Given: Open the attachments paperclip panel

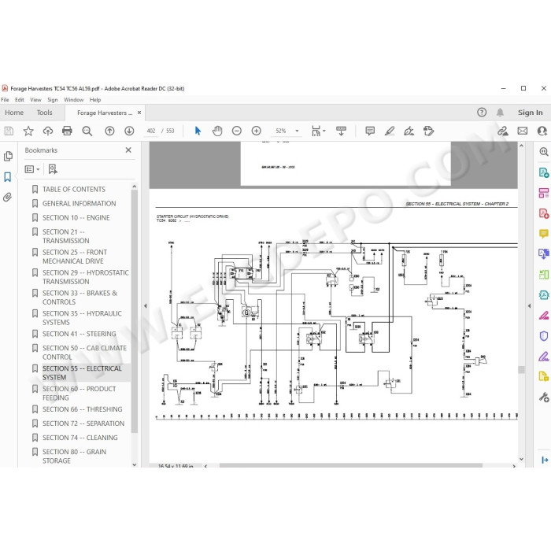Looking at the screenshot, I should 8,197.
